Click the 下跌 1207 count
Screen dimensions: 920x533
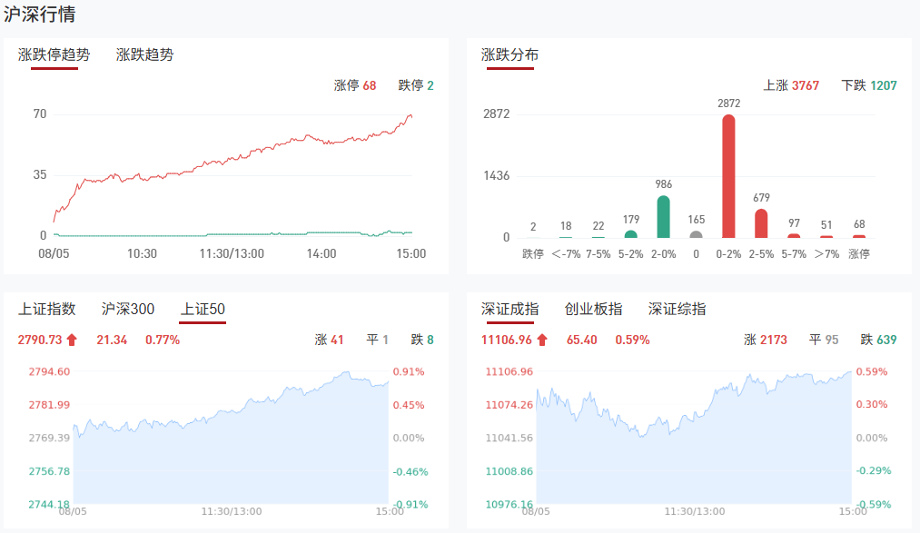869,85
